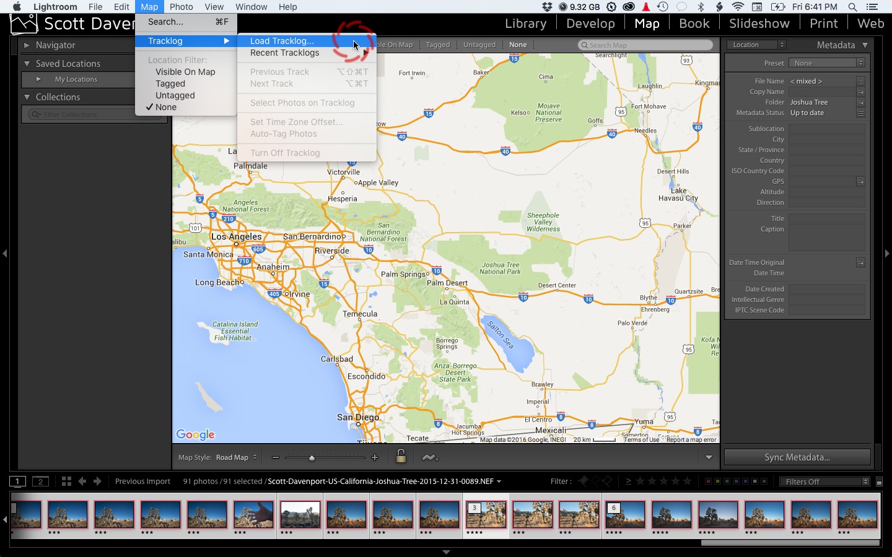Viewport: 892px width, 557px height.
Task: Click the Previous Import source label
Action: coord(142,481)
